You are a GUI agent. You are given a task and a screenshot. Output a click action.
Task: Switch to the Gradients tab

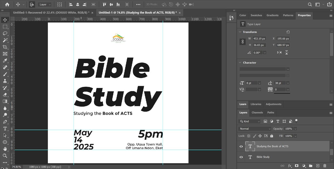pos(272,15)
